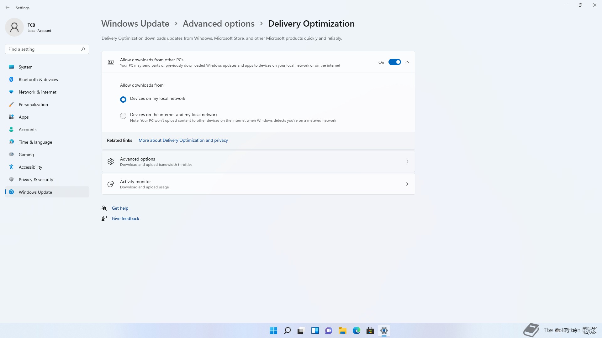Click the Accessibility figure icon
Viewport: 602px width, 338px height.
tap(11, 167)
